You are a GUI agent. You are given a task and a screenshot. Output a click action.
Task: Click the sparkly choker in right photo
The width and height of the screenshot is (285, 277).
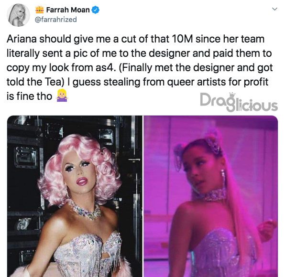211,194
